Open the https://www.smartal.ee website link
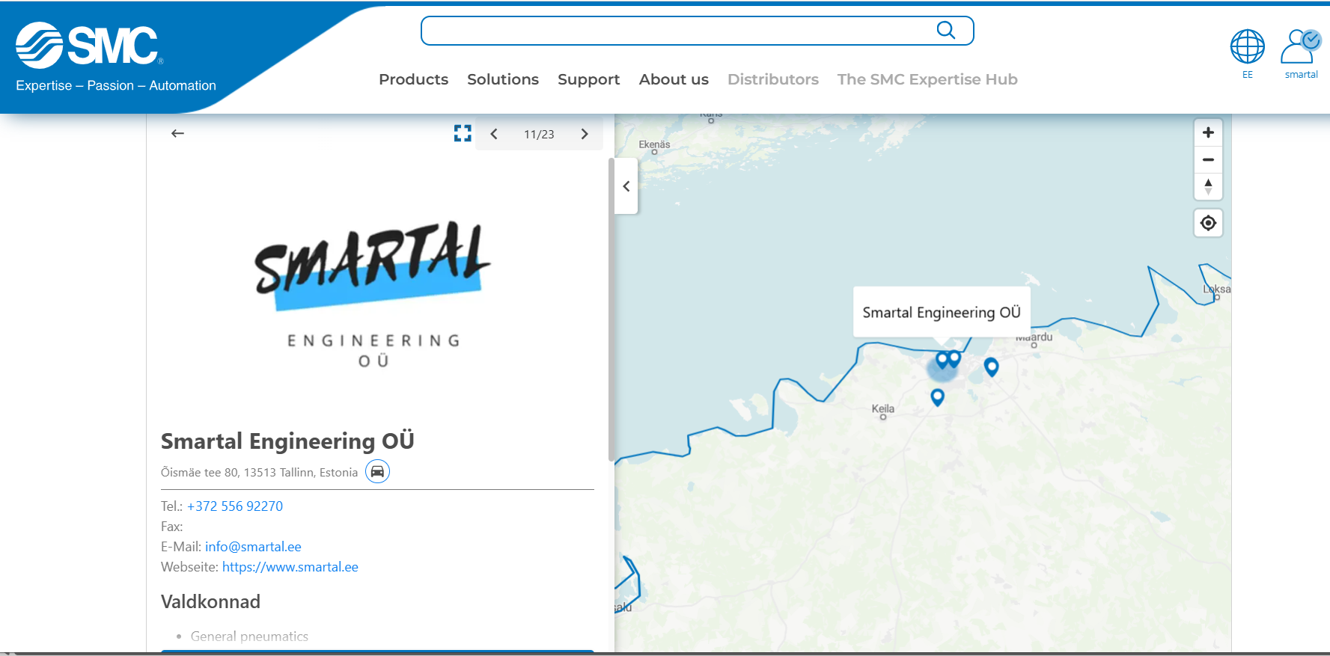Screen dimensions: 1330x656 [x=290, y=567]
